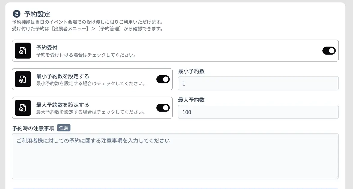353x189 pixels.
Task: Click the 予約時の注意事項 label
Action: [33, 128]
